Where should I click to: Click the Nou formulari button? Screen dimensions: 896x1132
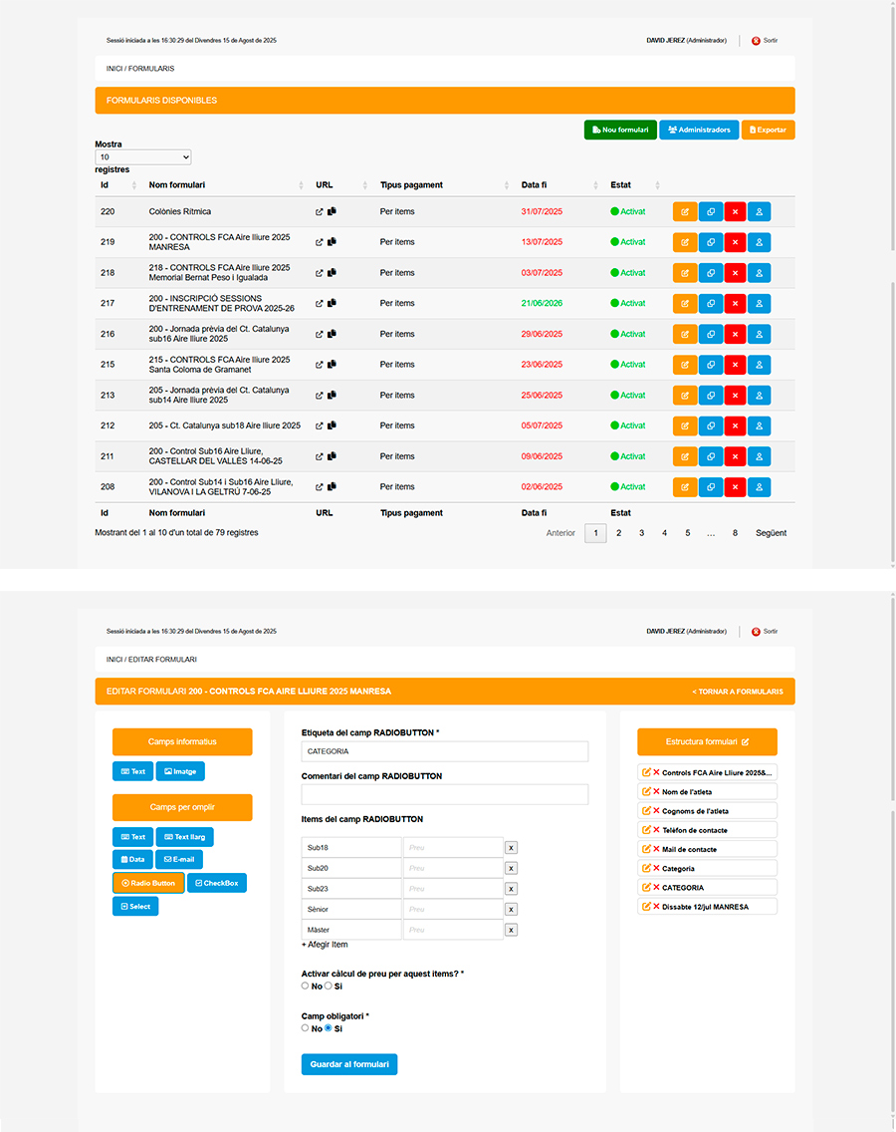click(x=619, y=130)
